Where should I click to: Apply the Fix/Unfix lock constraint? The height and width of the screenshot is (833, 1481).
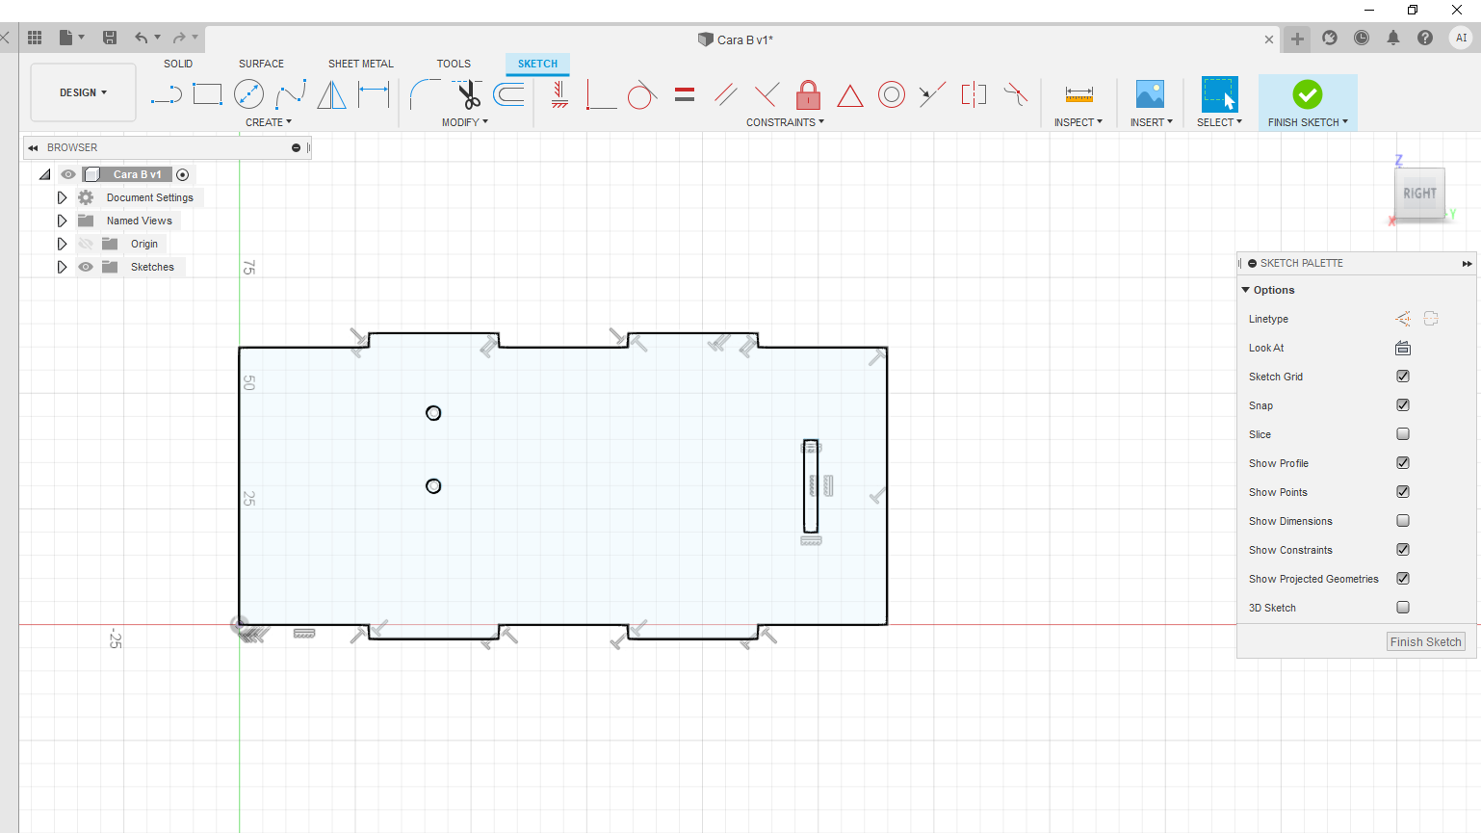[x=808, y=94]
